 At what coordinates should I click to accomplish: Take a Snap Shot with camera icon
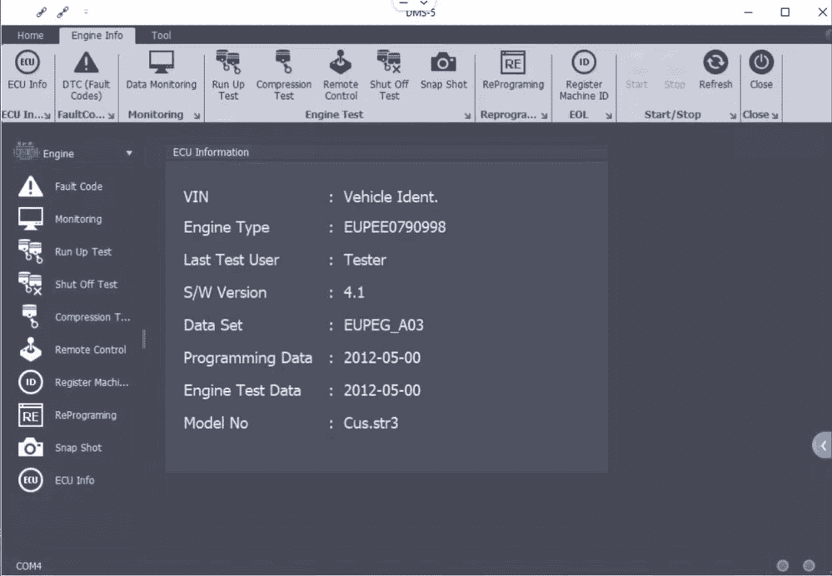(444, 71)
